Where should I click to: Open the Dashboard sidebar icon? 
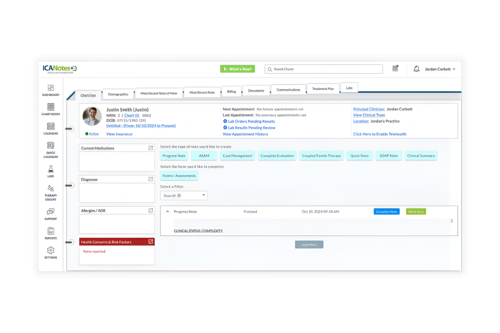[x=51, y=88]
